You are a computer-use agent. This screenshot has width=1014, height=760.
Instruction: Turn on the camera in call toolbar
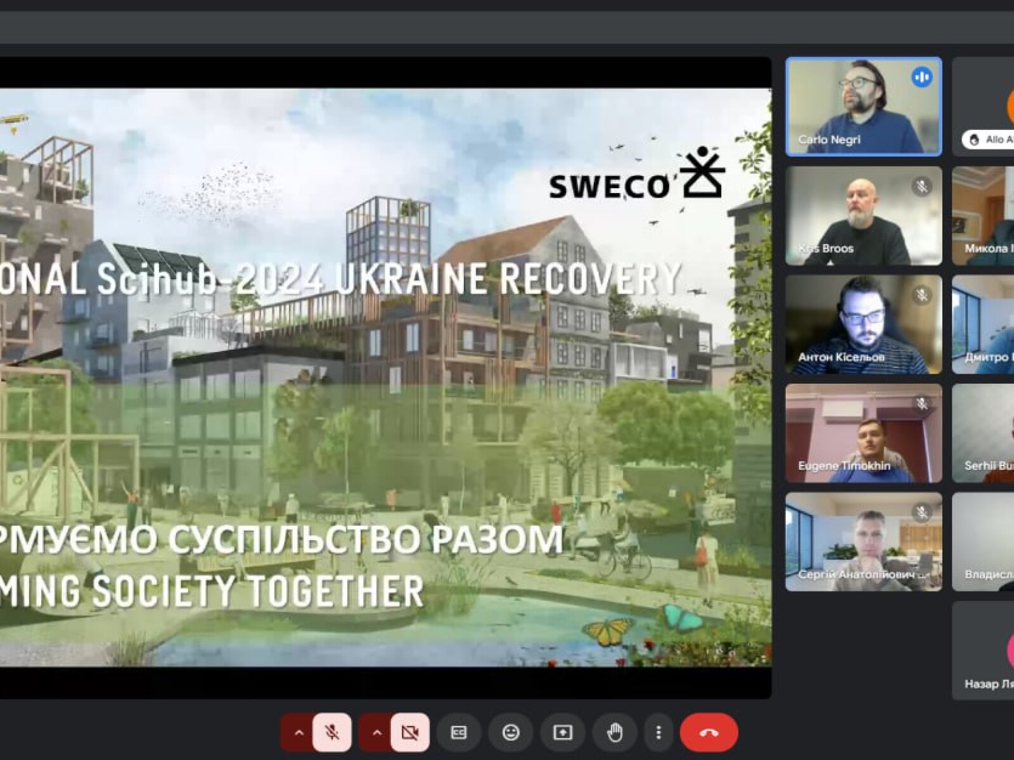(x=410, y=733)
